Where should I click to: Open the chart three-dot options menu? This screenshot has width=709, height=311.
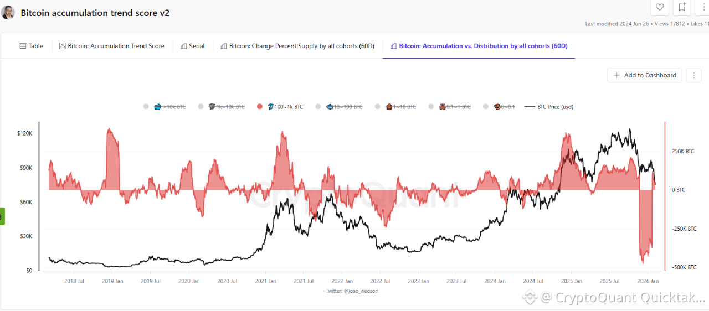(693, 75)
